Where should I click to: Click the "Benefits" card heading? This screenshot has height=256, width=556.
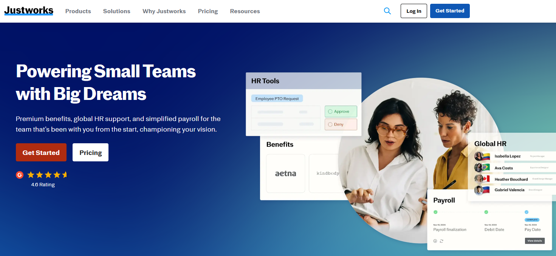pyautogui.click(x=280, y=144)
